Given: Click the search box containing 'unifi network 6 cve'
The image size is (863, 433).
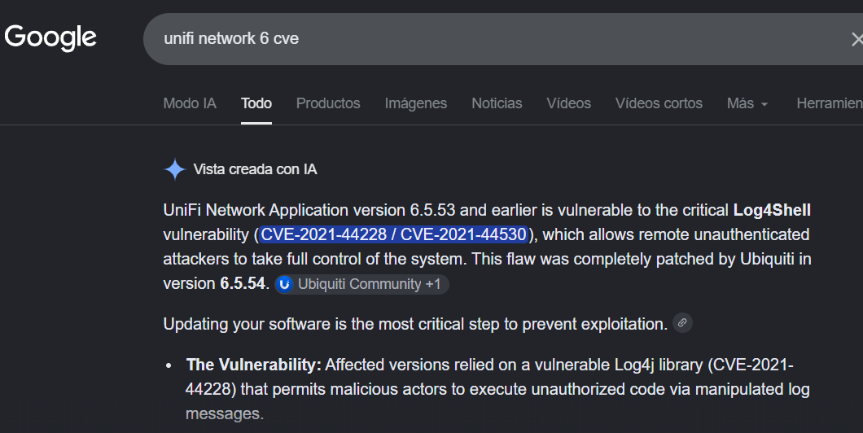Looking at the screenshot, I should click(x=503, y=39).
